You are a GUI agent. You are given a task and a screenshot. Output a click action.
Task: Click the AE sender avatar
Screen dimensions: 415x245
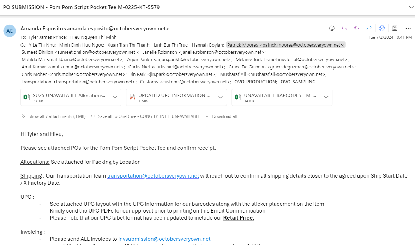click(x=10, y=31)
